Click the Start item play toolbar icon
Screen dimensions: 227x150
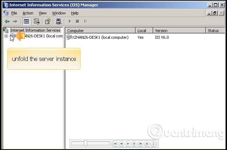pyautogui.click(x=70, y=21)
